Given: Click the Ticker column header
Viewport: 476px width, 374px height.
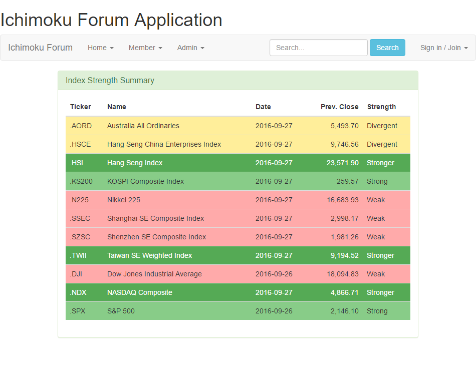Looking at the screenshot, I should [81, 107].
